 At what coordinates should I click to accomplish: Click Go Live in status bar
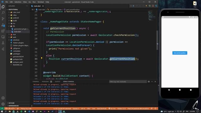click(112, 109)
